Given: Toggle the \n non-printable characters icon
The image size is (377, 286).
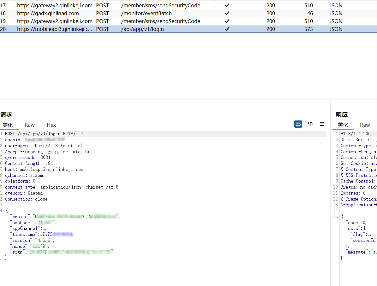Looking at the screenshot, I should pos(310,124).
